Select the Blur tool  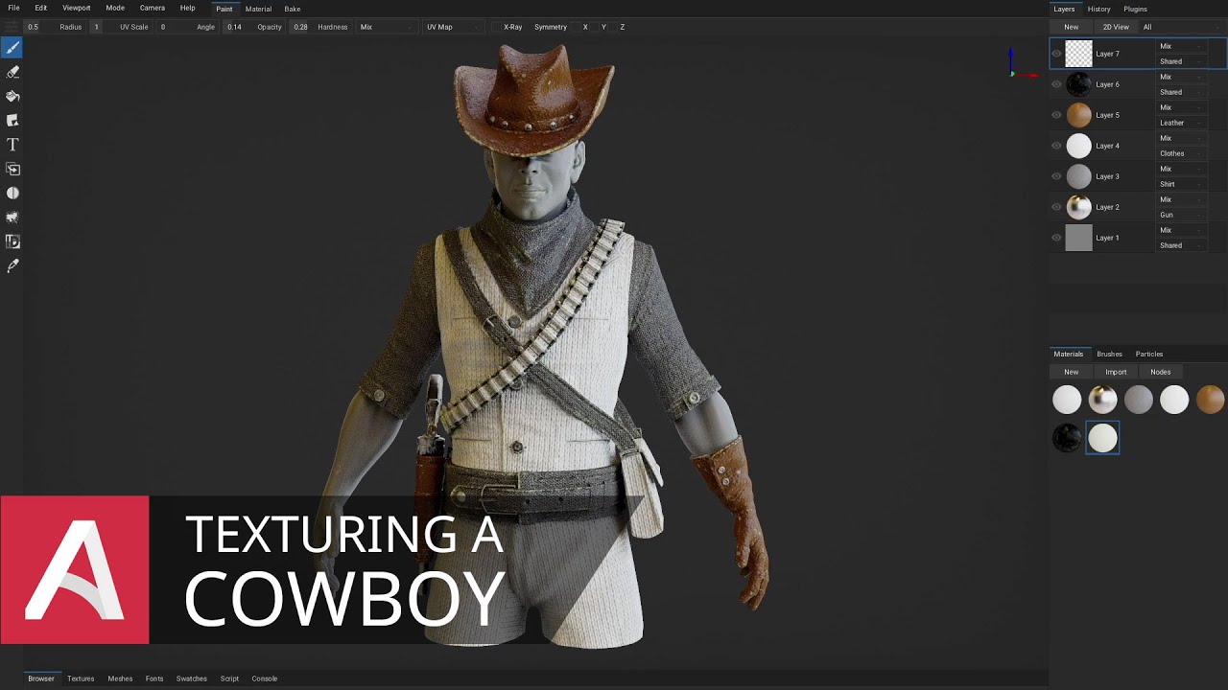12,193
